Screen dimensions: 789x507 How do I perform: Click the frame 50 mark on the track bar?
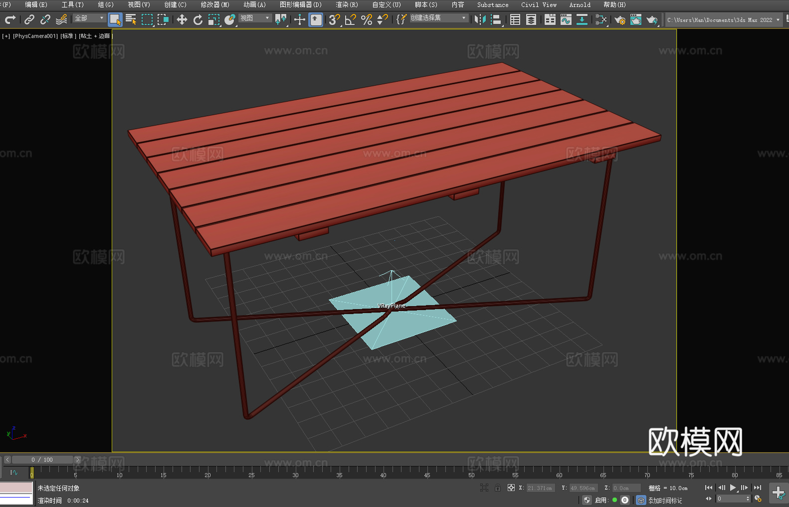pos(471,472)
